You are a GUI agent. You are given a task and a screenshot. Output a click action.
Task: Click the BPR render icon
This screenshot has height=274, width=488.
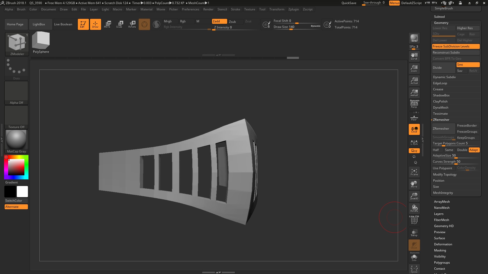point(414,38)
